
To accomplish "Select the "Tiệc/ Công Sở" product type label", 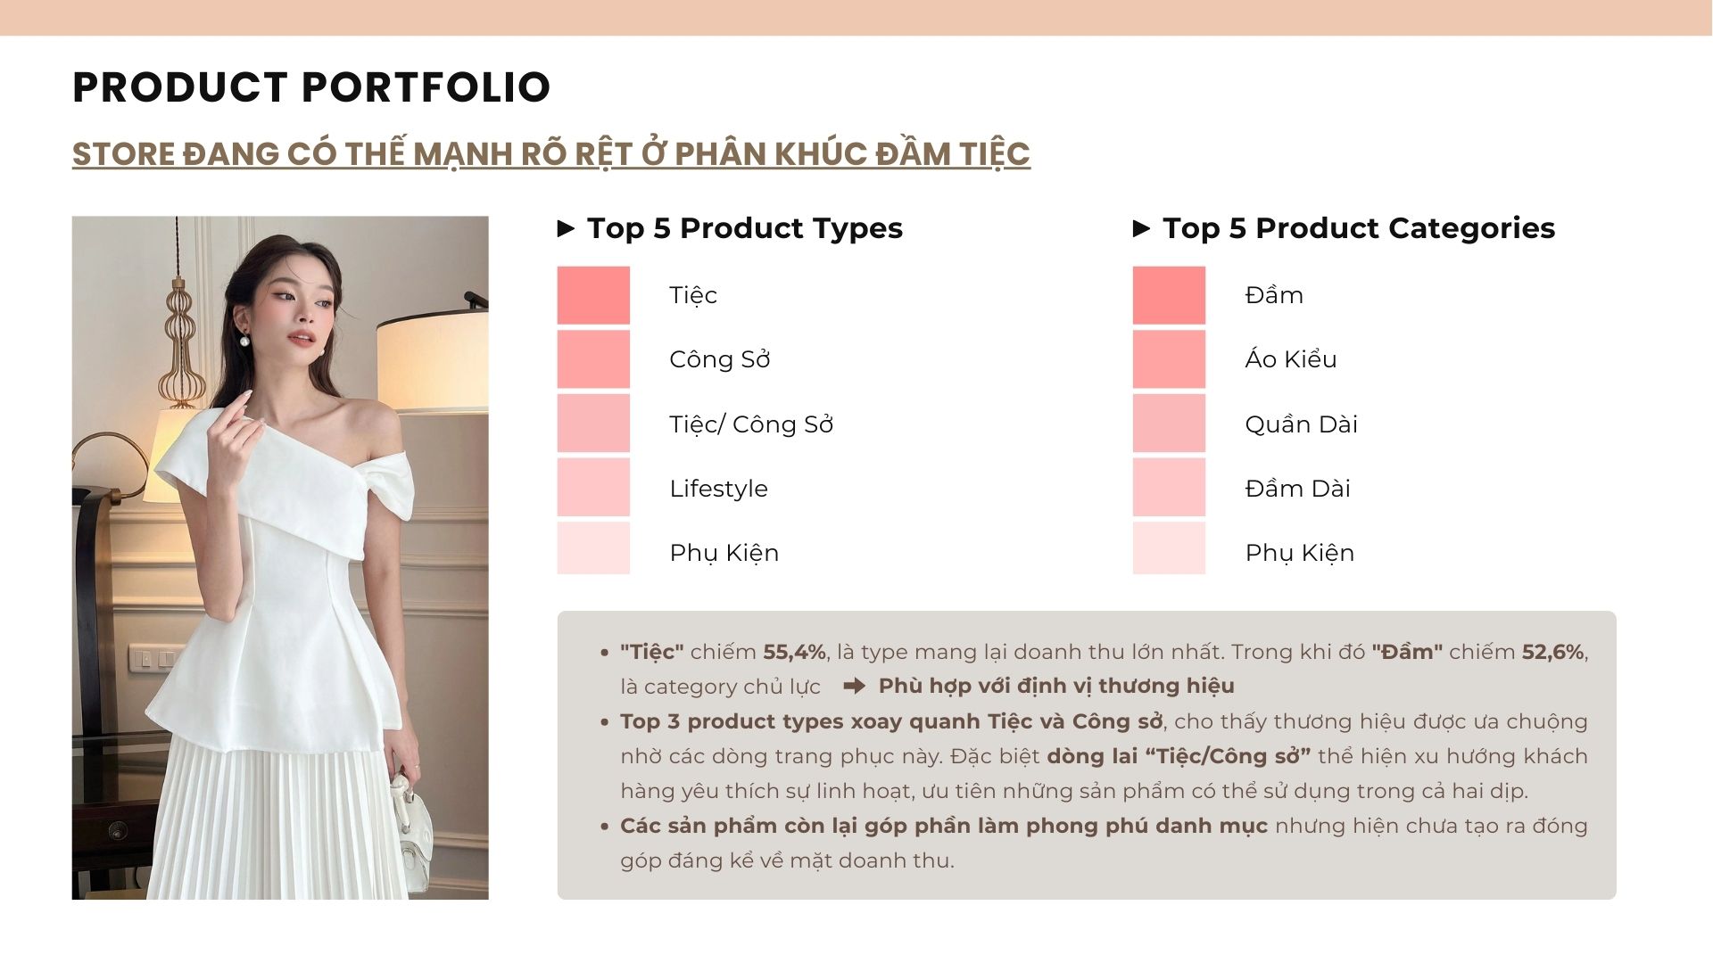I will click(750, 424).
